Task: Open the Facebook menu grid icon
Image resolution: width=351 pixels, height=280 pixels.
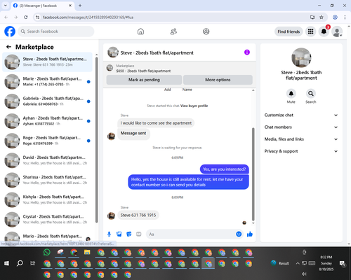Action: [310, 31]
